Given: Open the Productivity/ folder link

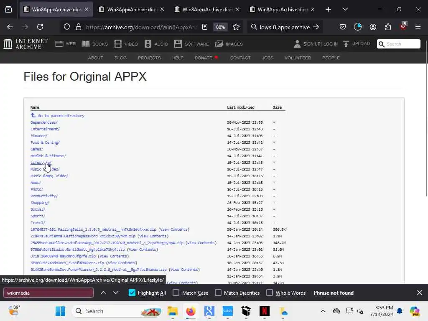Looking at the screenshot, I should coord(44,196).
